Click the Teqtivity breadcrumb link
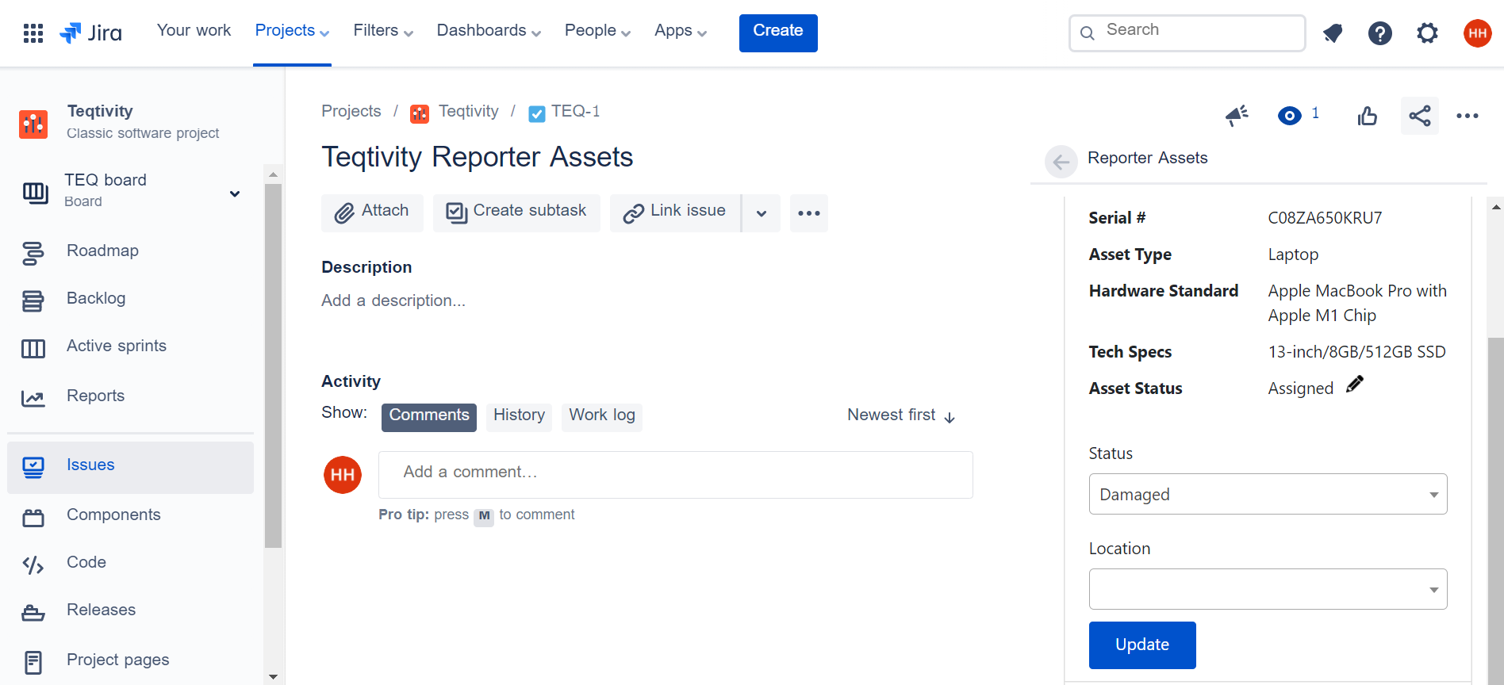 point(468,112)
